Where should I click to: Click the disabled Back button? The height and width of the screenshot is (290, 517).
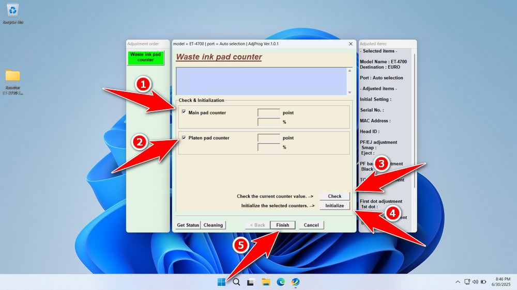(257, 225)
